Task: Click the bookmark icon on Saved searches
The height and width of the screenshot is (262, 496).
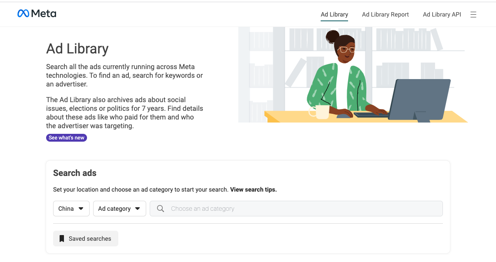Action: point(62,238)
